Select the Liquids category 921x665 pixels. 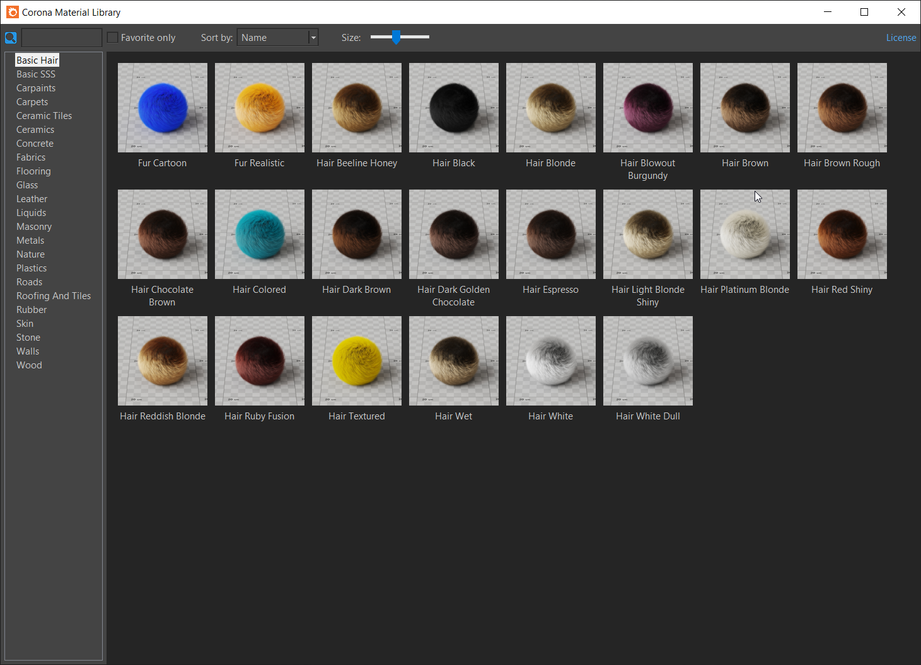pyautogui.click(x=31, y=213)
